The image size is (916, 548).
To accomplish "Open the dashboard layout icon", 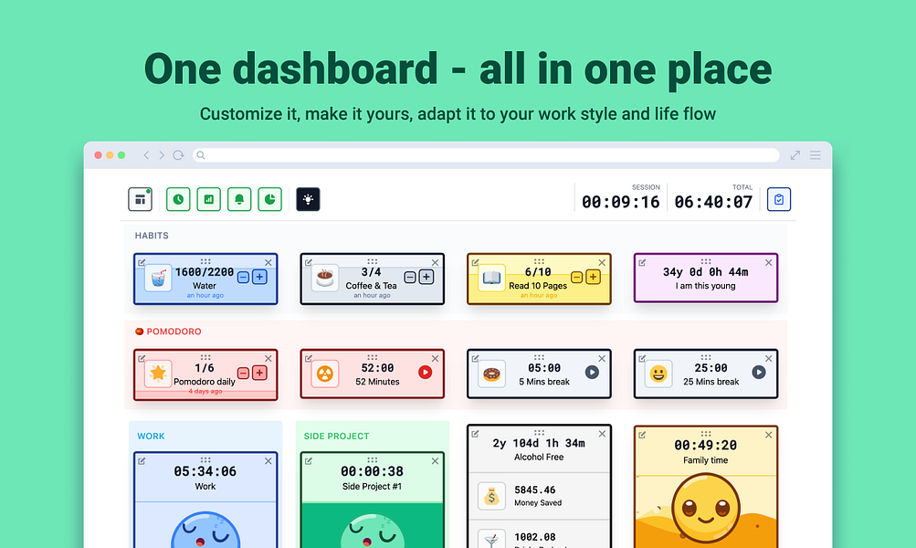I will coord(141,199).
